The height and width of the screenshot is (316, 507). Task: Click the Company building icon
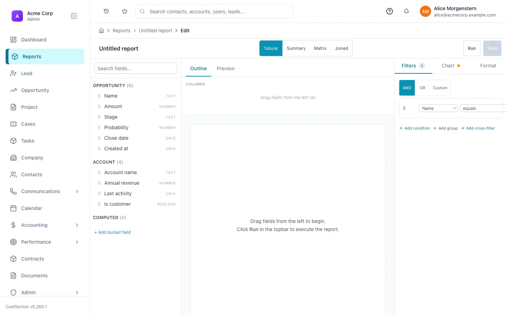pyautogui.click(x=13, y=158)
